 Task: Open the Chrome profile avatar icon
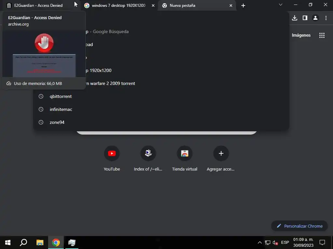315,18
